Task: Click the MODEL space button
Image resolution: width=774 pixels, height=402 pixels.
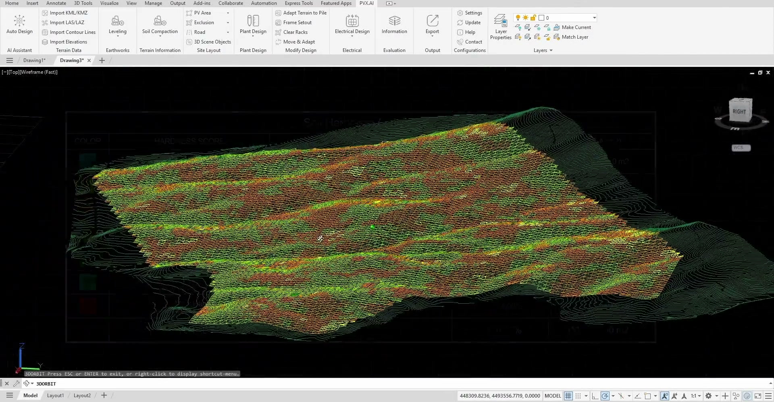Action: point(553,396)
